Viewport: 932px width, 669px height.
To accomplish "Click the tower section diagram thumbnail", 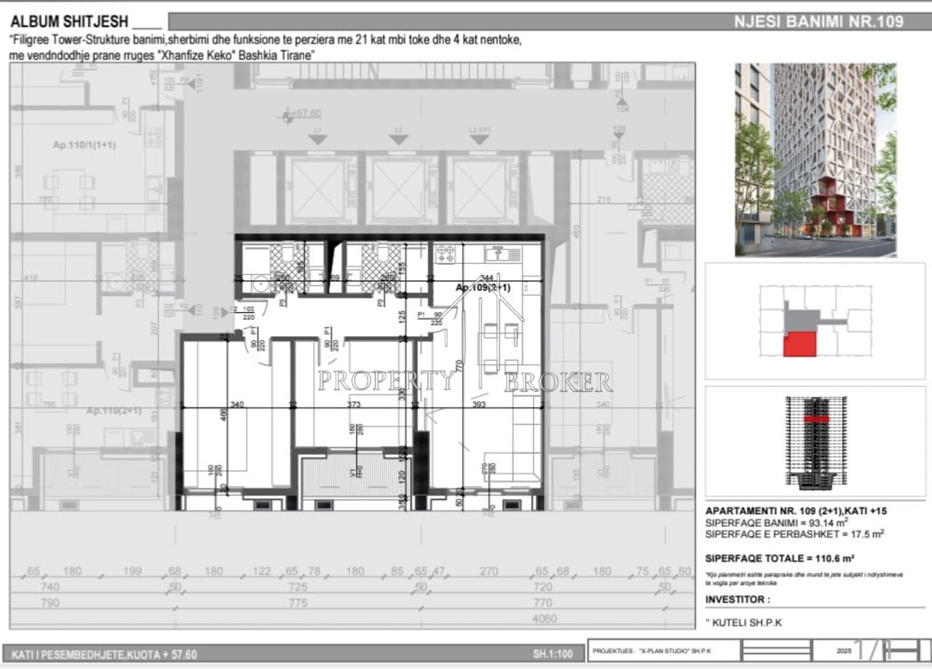I will tap(815, 443).
